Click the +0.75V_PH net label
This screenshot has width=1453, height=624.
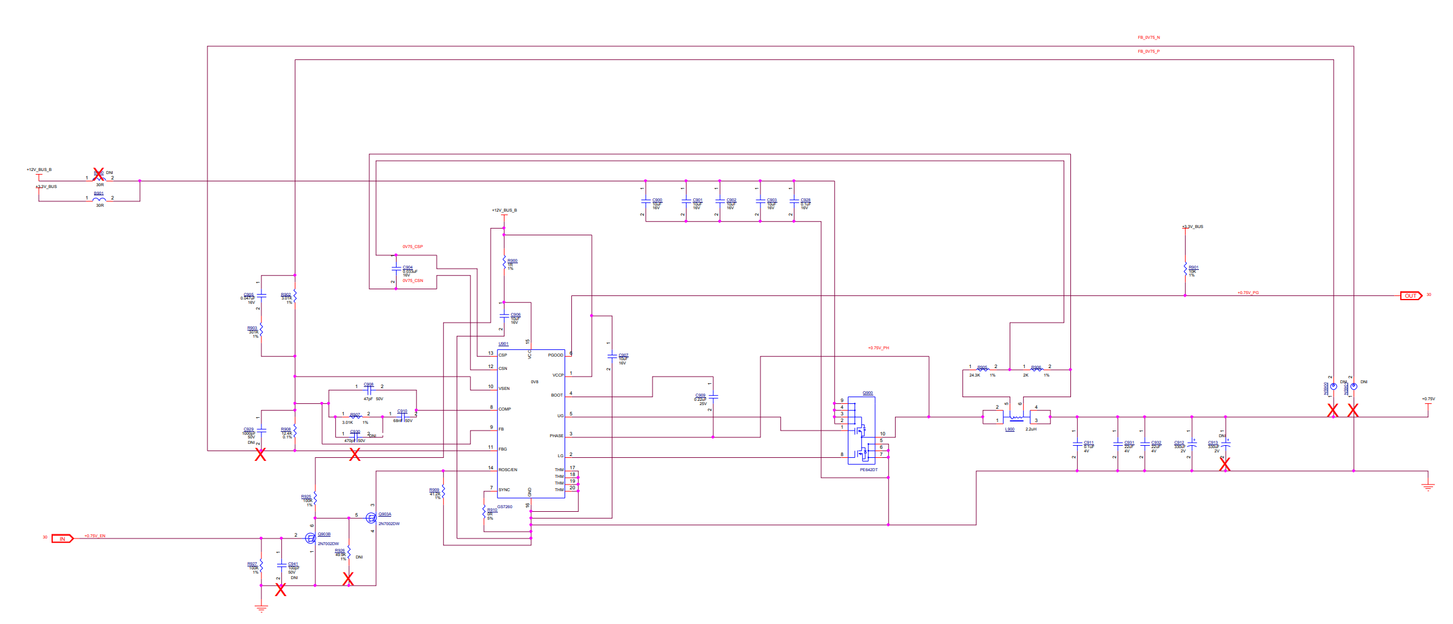878,348
